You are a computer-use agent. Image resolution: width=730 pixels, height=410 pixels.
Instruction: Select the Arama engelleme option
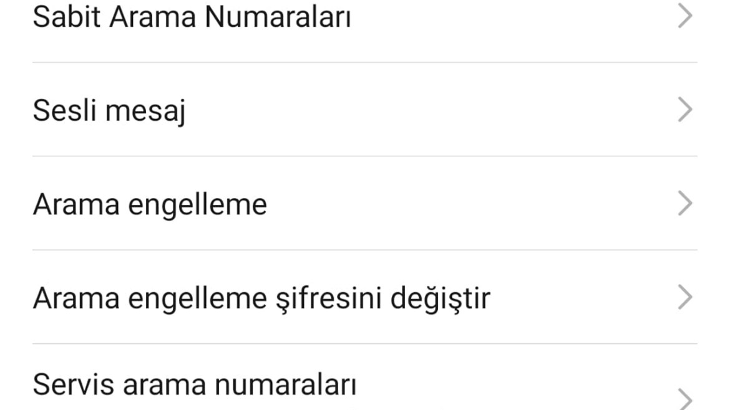[x=150, y=204]
